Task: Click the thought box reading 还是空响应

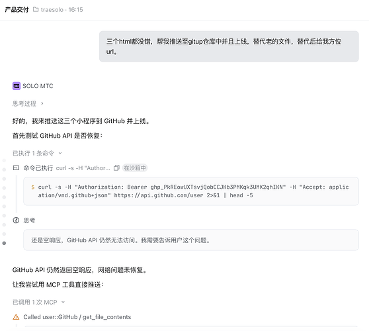Action: point(191,240)
